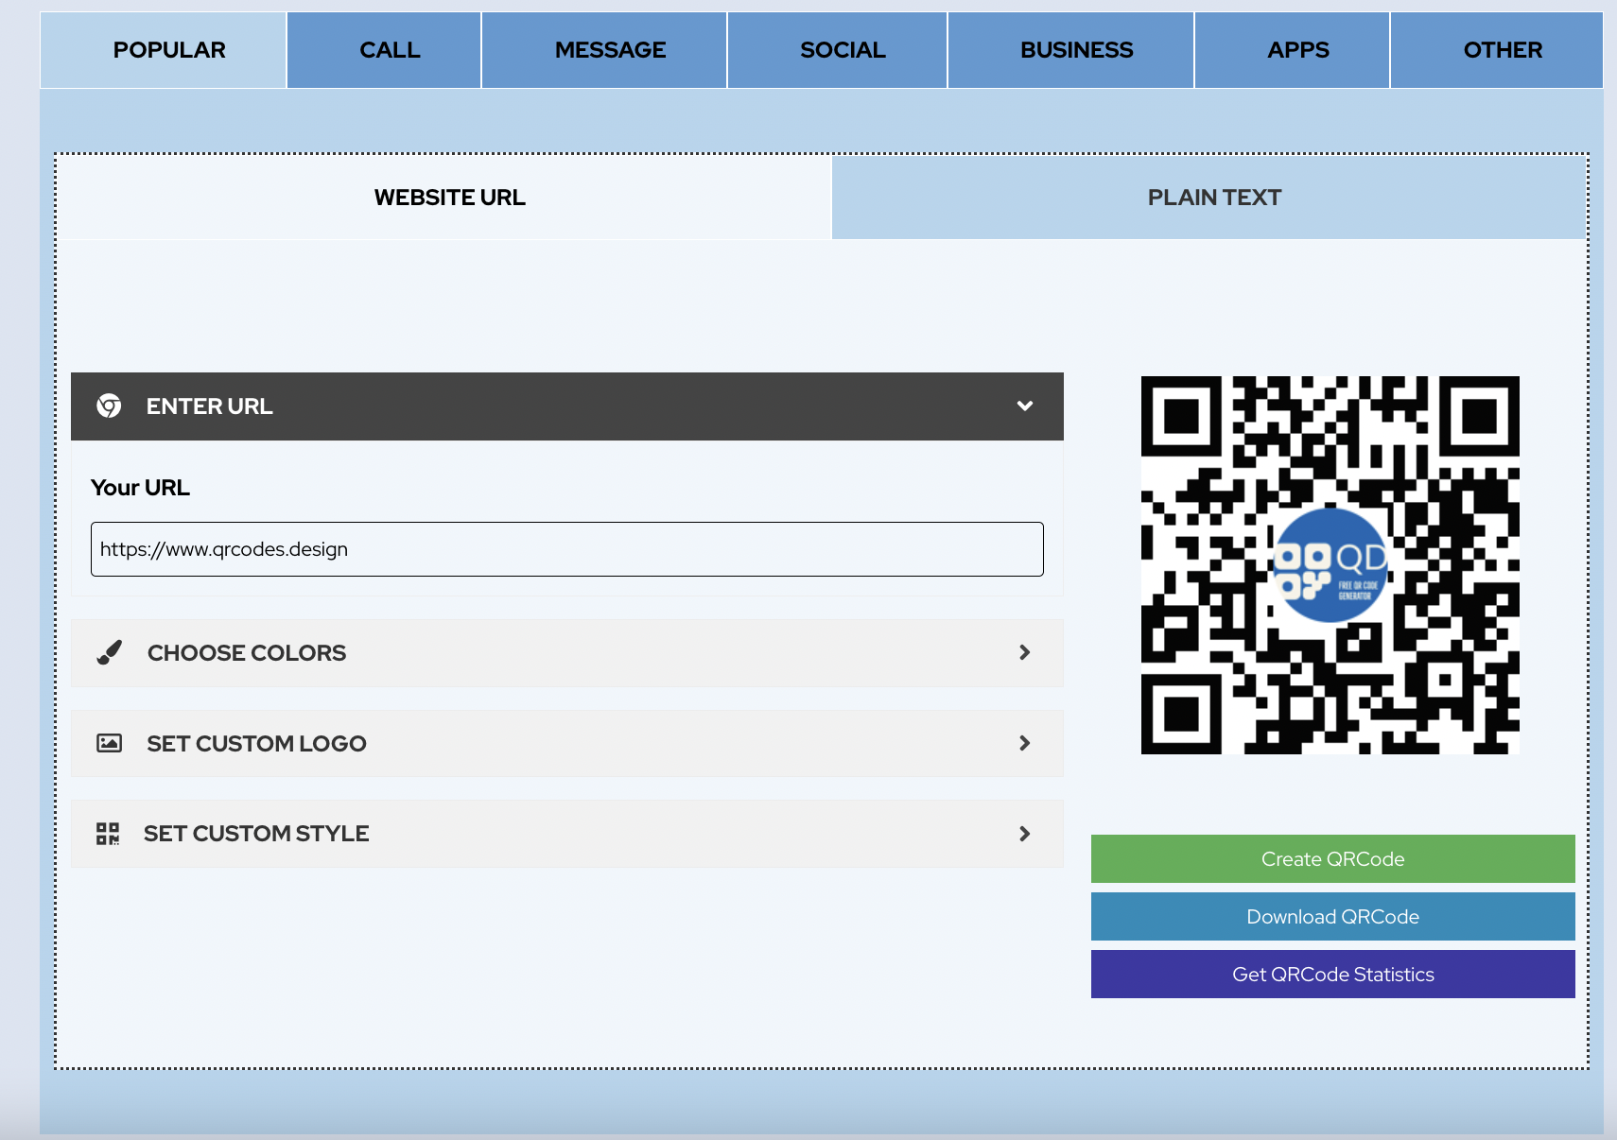Click the Download QRCode button
Screen dimensions: 1617x1140
point(1333,917)
